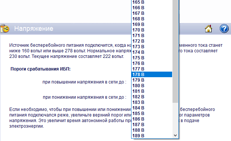
Task: Pick 180 В from the voltage list
Action: coord(152,86)
